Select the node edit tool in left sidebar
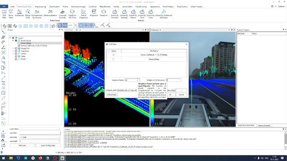Image resolution: width=287 pixels, height=161 pixels. [x=3, y=47]
